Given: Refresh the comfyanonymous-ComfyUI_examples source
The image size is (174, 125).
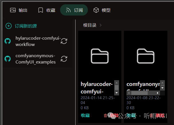Looking at the screenshot, I should coord(64,59).
